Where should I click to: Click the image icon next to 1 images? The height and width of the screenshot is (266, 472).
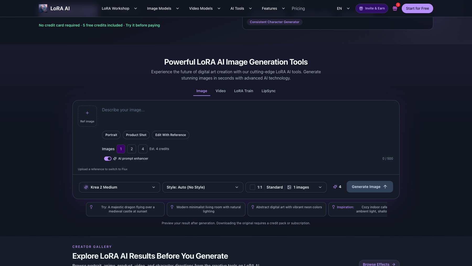coord(289,187)
